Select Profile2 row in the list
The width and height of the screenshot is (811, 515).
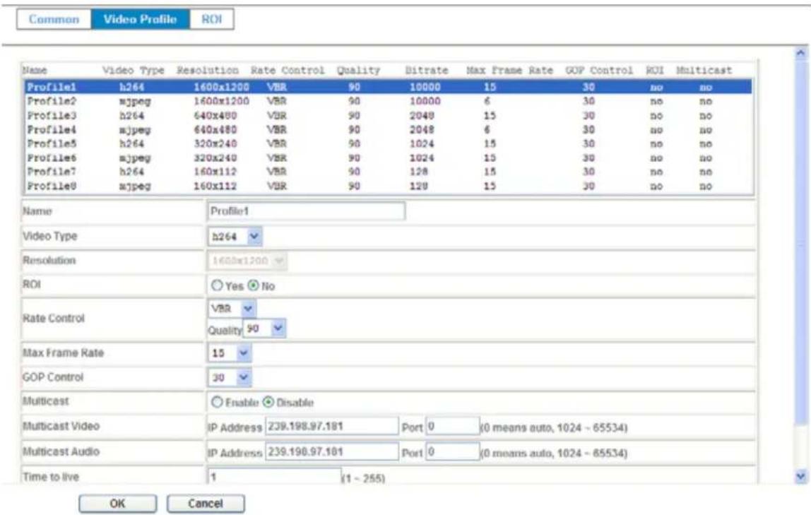point(388,101)
